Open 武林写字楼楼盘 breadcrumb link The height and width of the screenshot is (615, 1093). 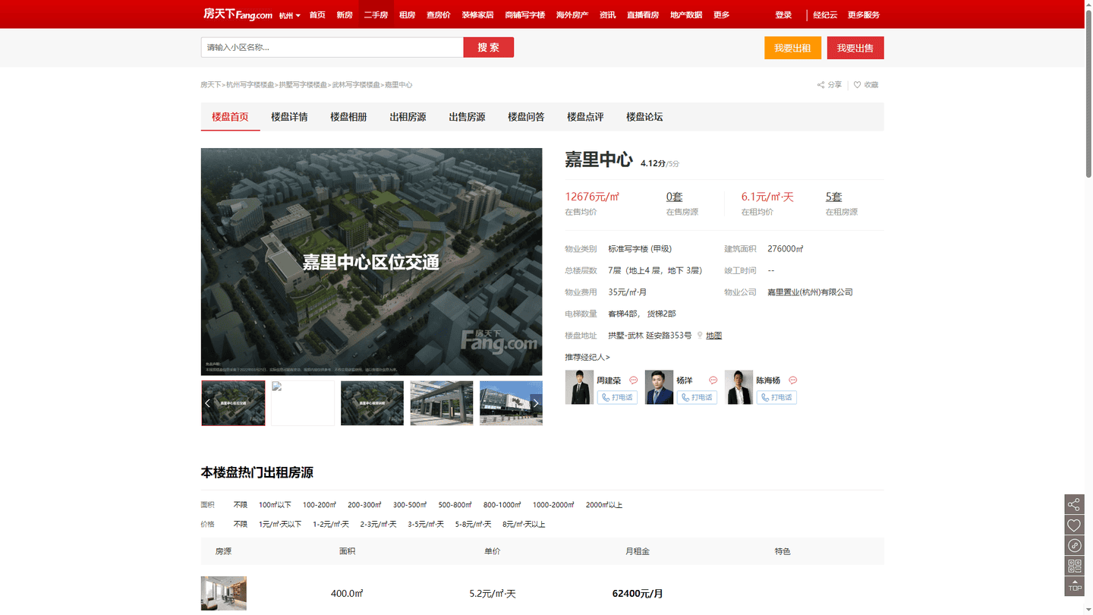click(356, 85)
